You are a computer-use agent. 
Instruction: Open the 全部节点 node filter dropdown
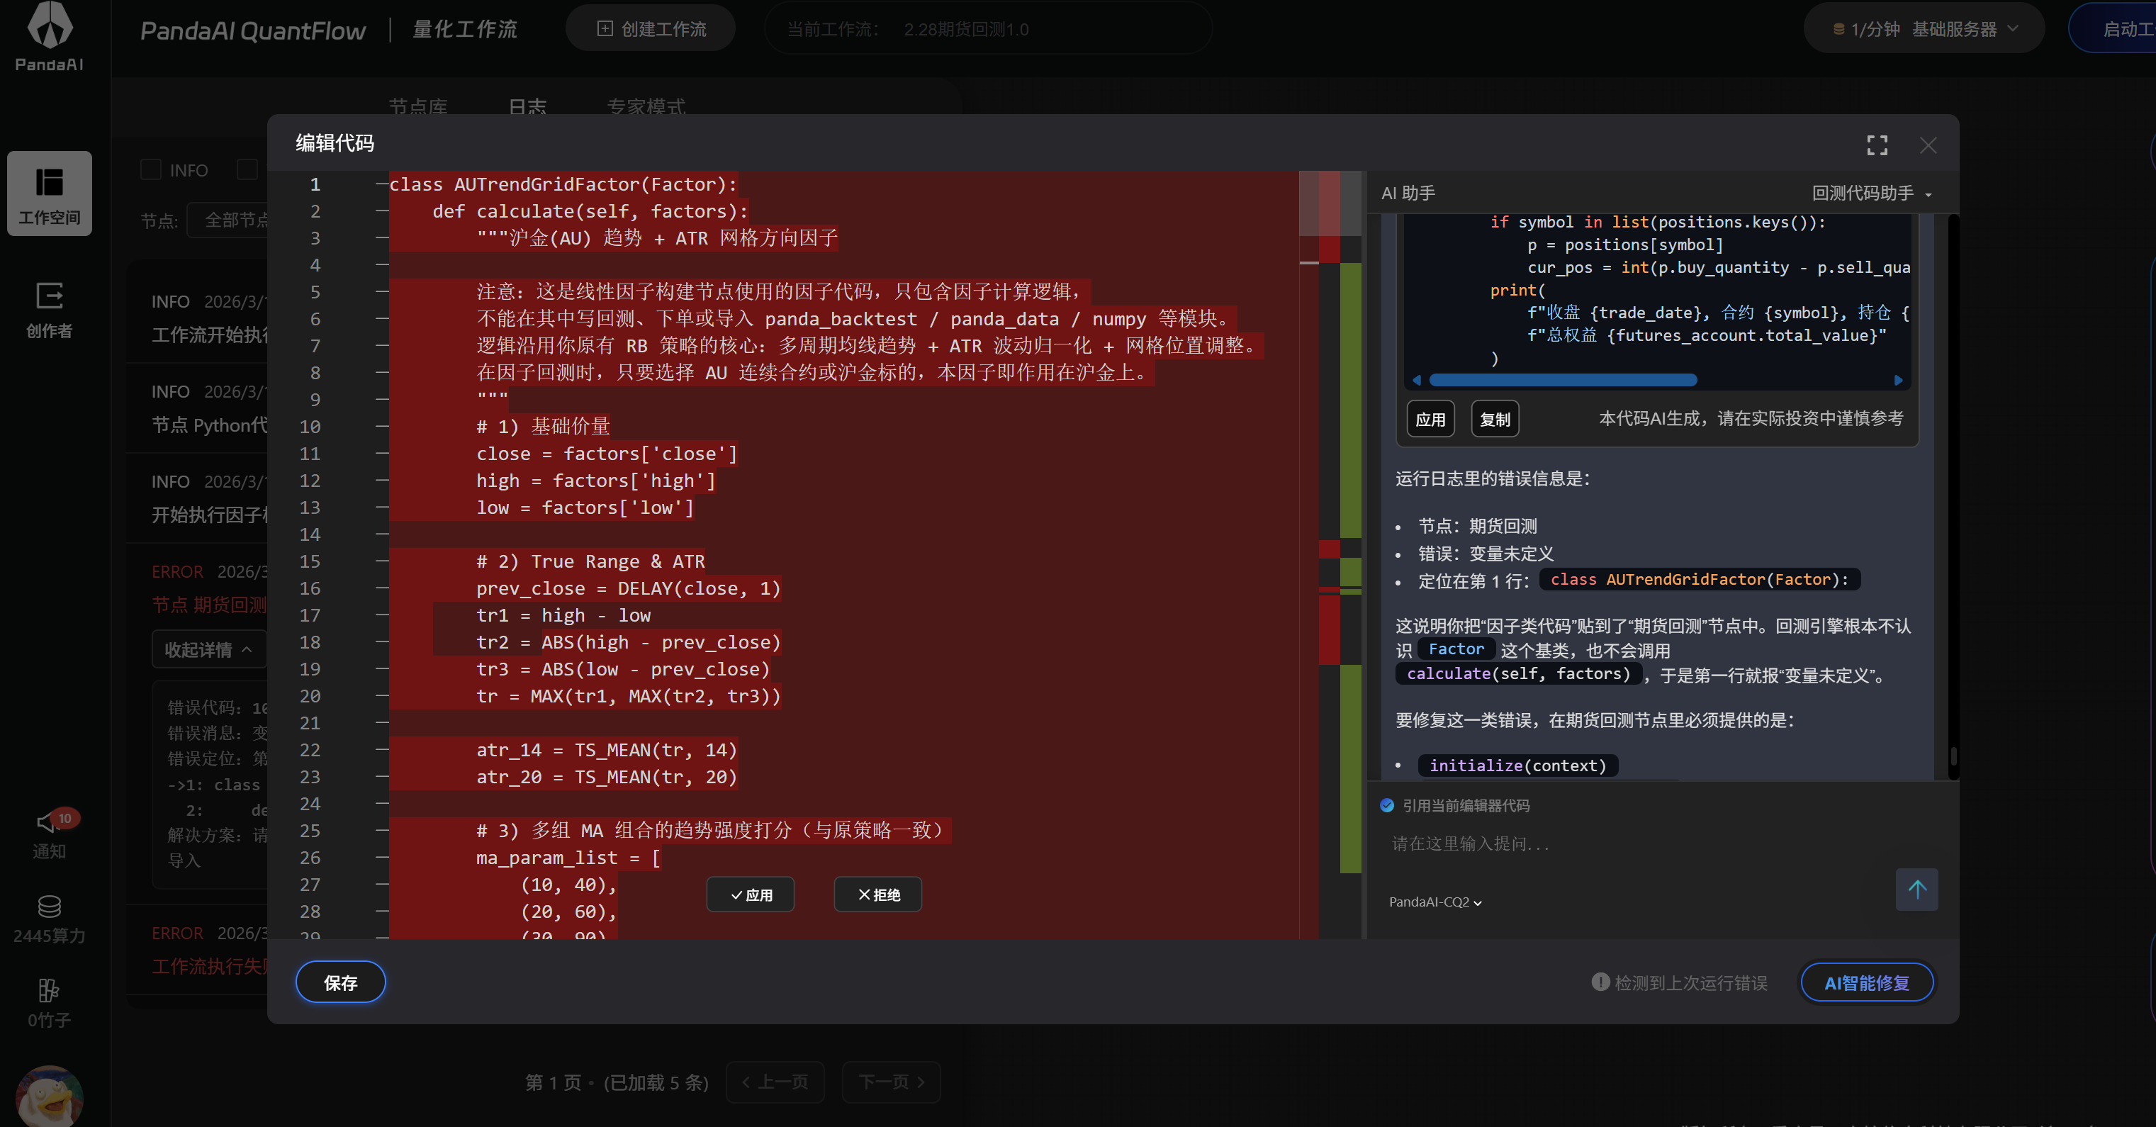(x=228, y=220)
